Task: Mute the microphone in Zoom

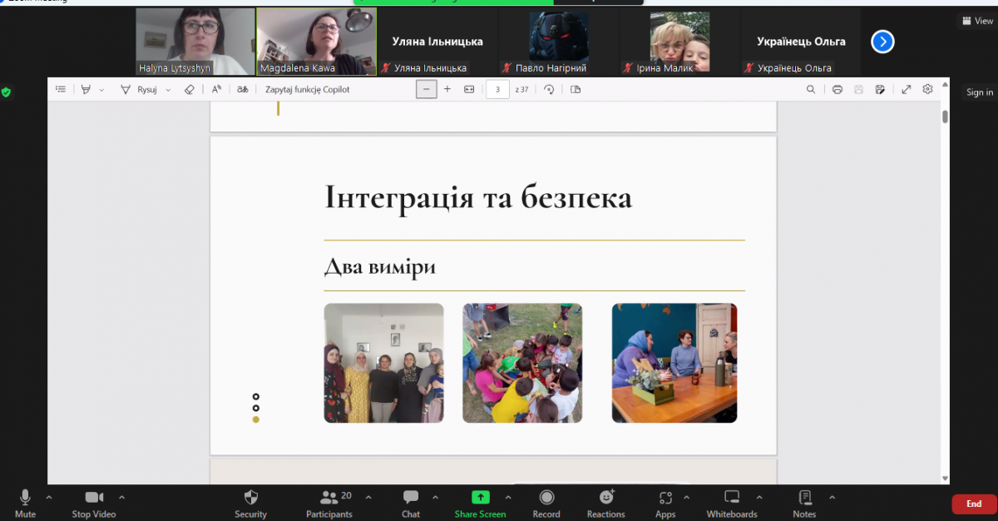Action: point(25,503)
